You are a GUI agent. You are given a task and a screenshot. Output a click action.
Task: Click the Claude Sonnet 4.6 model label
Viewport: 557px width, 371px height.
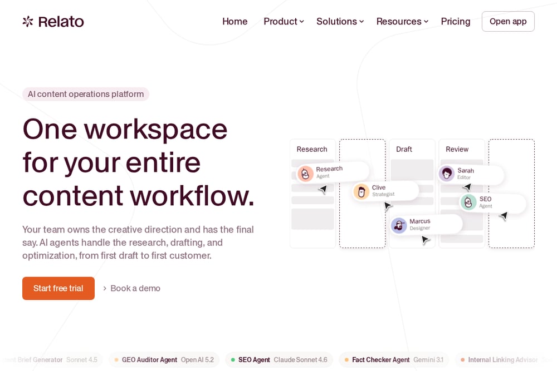[x=301, y=360]
